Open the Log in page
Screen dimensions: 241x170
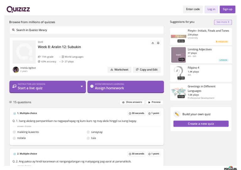pos(211,9)
